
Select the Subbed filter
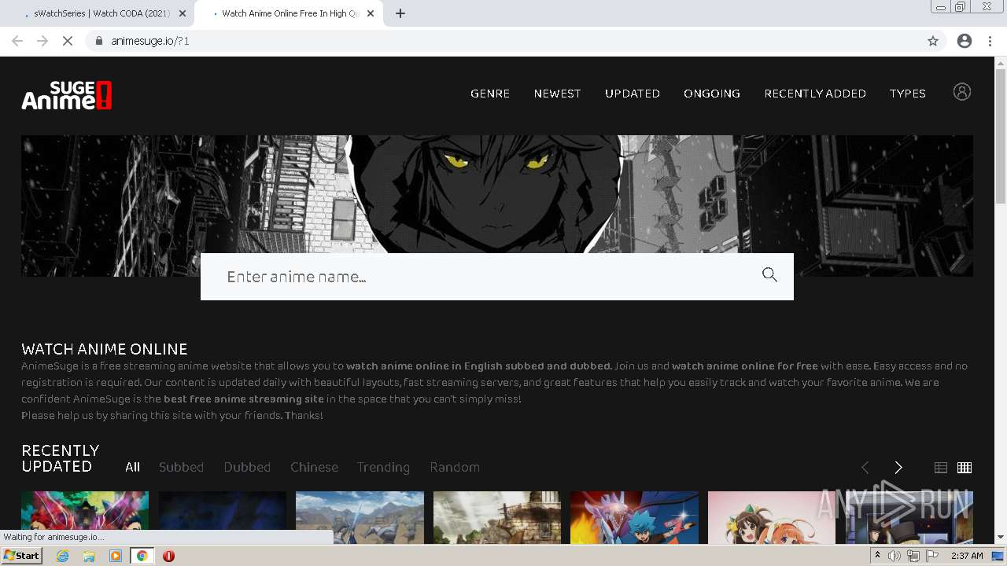click(x=181, y=467)
